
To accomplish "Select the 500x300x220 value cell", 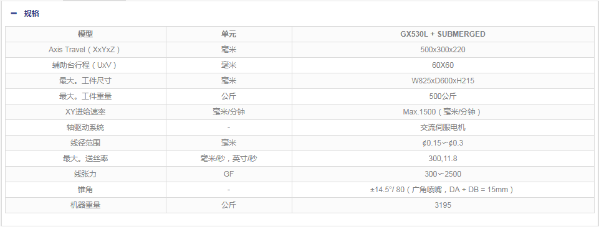I will (443, 50).
